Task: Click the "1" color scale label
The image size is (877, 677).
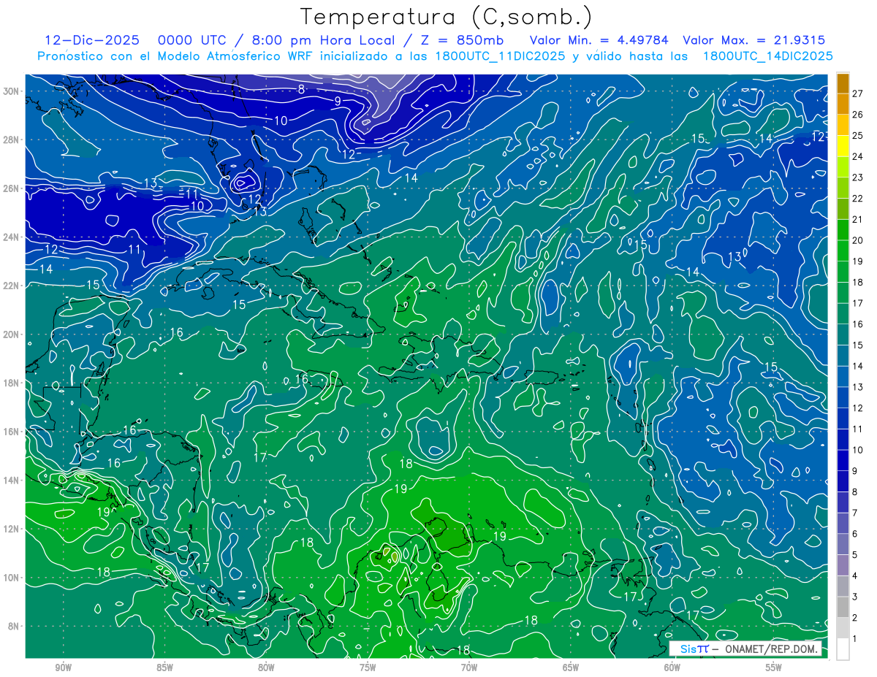Action: (x=855, y=639)
